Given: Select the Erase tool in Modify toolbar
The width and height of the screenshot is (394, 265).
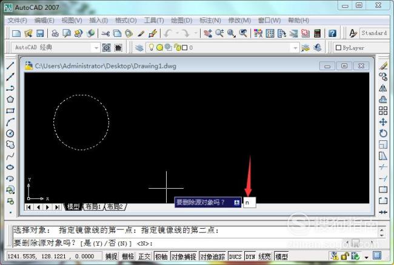Looking at the screenshot, I should 383,66.
